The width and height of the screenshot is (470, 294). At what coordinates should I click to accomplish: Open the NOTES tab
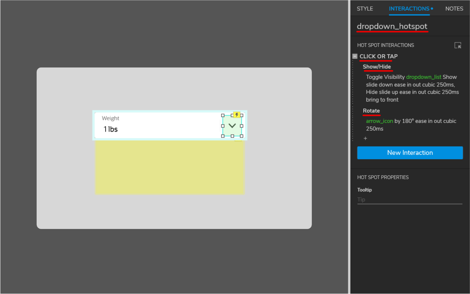(x=454, y=8)
